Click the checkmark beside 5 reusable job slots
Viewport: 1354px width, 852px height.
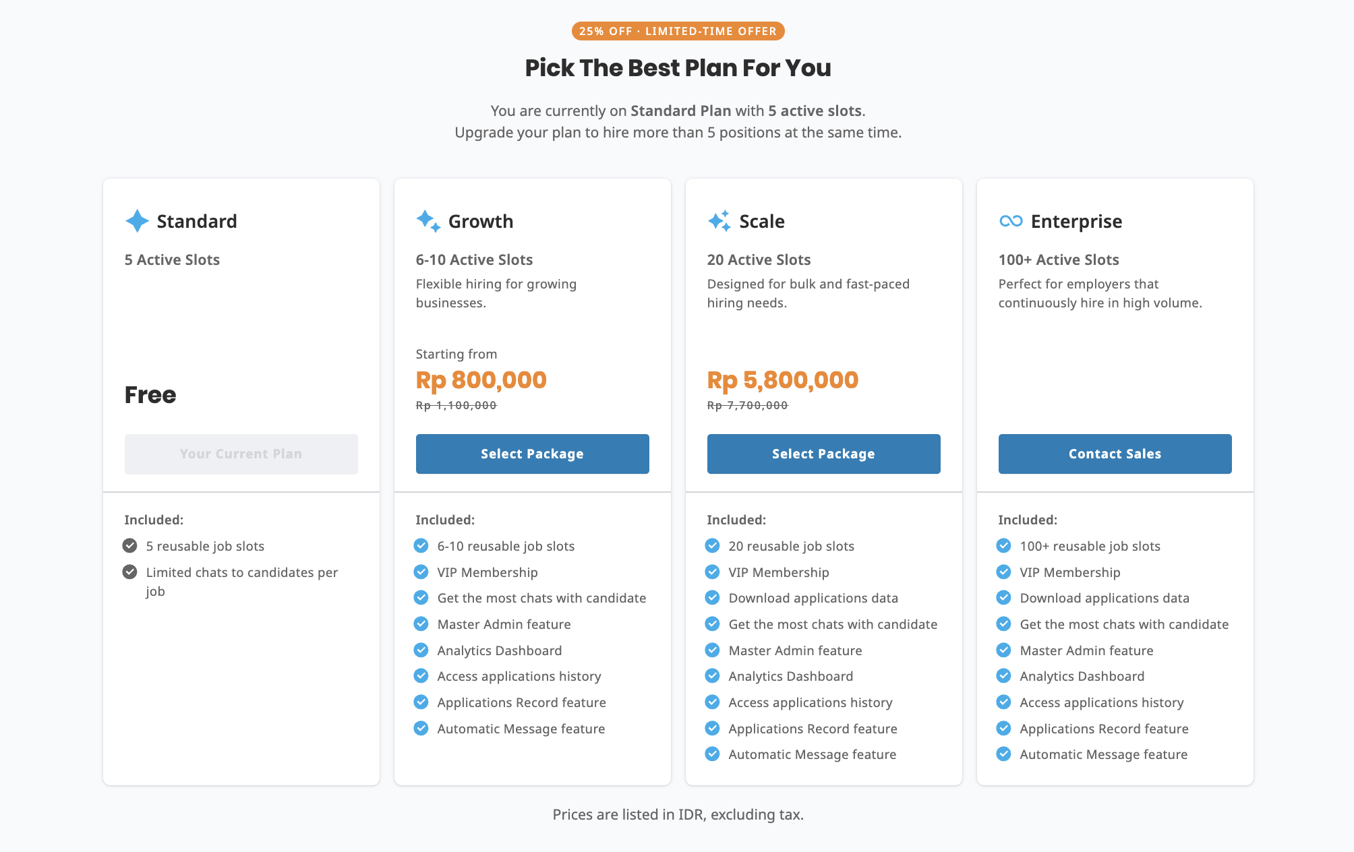pos(129,545)
